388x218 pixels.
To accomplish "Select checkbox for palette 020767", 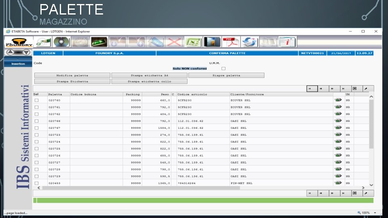I will point(37,128).
